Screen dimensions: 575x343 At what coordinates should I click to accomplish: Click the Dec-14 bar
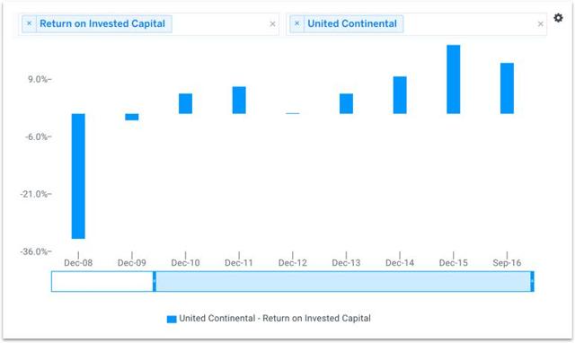click(x=400, y=95)
